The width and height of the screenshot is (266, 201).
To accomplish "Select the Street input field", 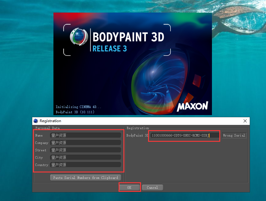I will point(85,150).
